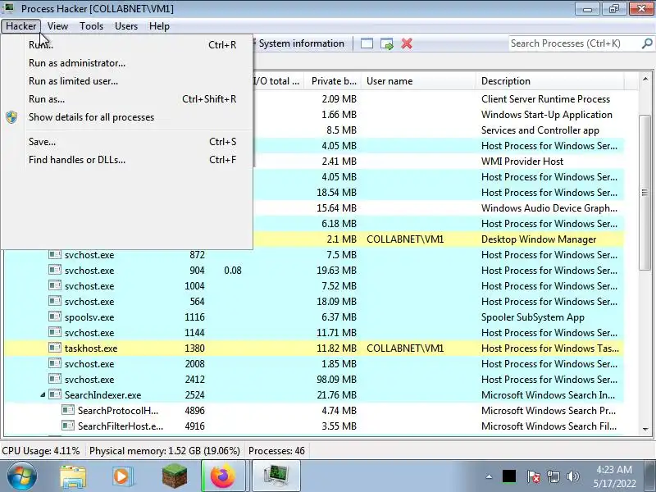Open Windows Explorer from the taskbar

(73, 476)
